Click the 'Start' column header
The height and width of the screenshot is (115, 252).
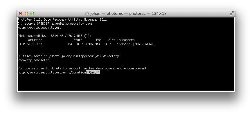[x=78, y=40]
